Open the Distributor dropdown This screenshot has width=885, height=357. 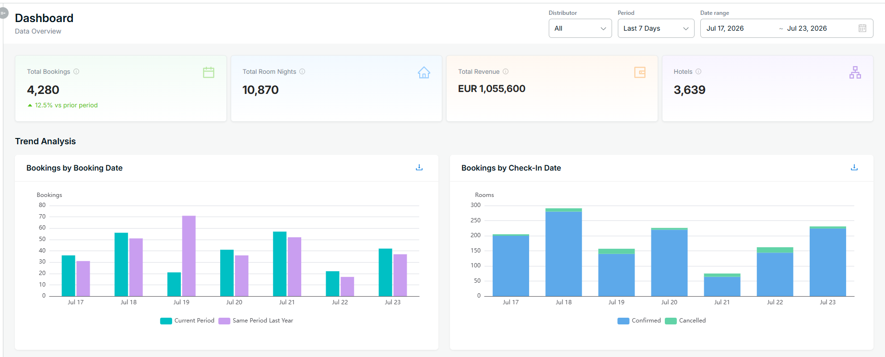[580, 28]
